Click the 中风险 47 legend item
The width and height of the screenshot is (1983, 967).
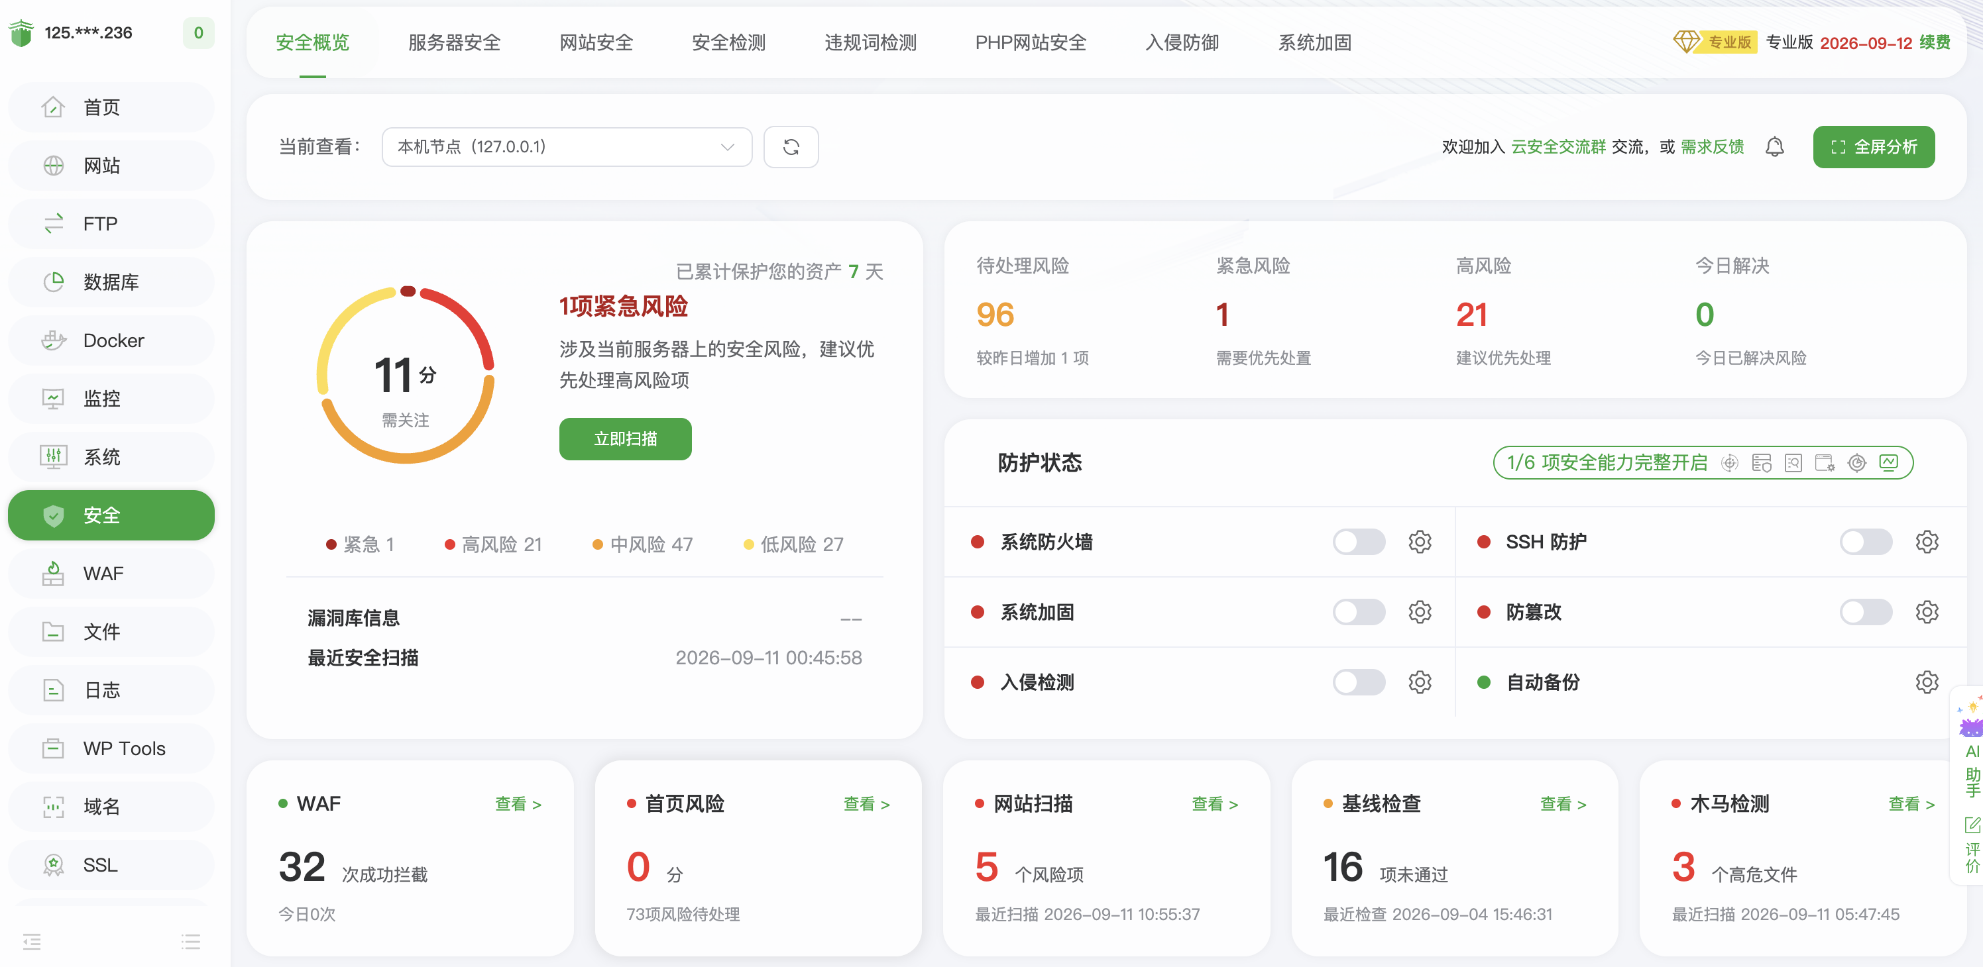[x=643, y=544]
